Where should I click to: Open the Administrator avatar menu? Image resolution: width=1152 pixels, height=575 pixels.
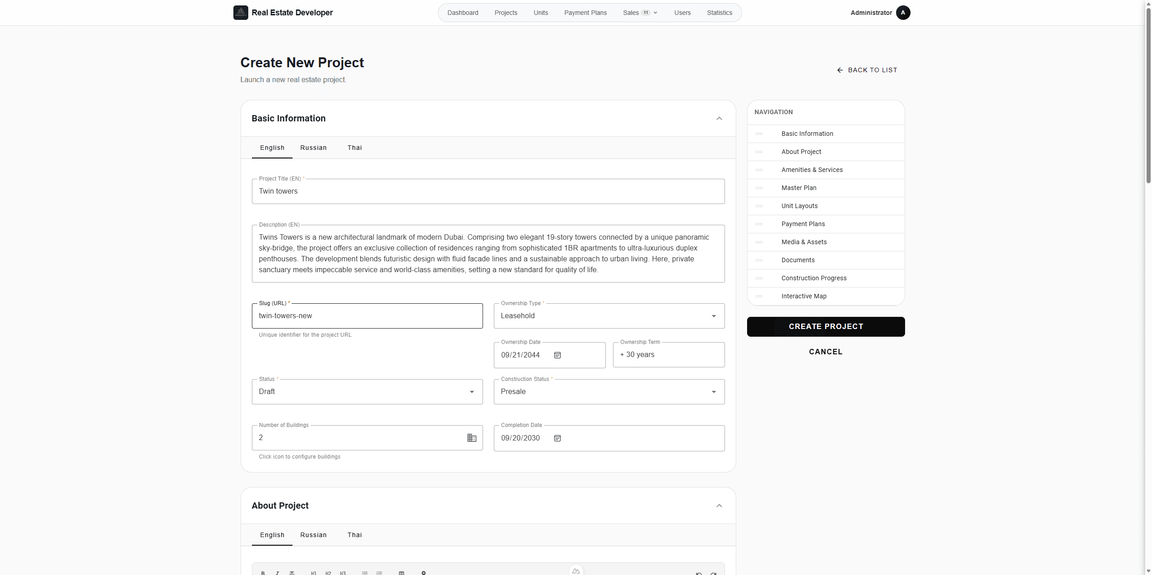click(x=903, y=13)
